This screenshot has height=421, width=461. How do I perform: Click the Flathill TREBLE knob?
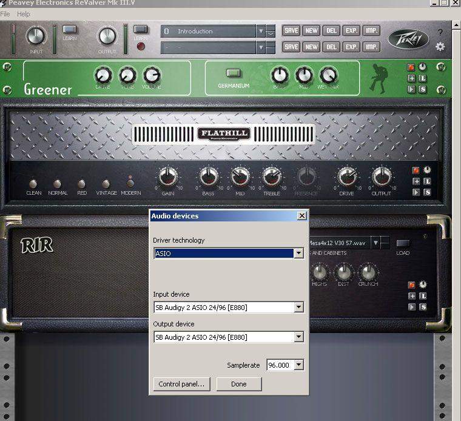point(272,177)
